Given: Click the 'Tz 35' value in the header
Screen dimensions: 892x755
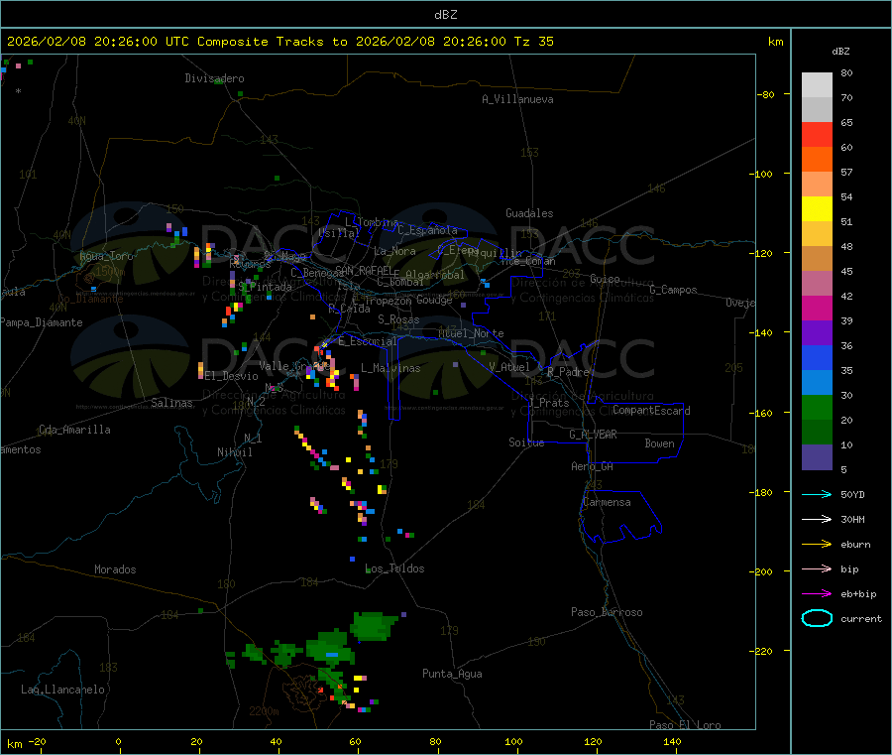Looking at the screenshot, I should tap(533, 42).
